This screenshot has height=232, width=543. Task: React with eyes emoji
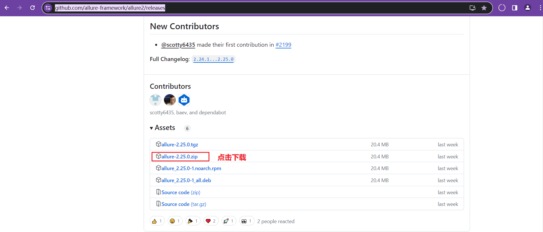pos(247,221)
